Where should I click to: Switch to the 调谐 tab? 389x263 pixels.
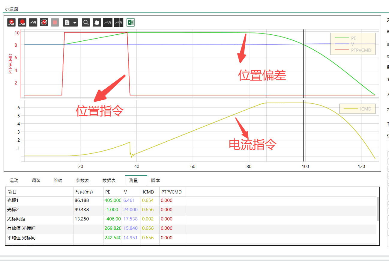(36, 181)
